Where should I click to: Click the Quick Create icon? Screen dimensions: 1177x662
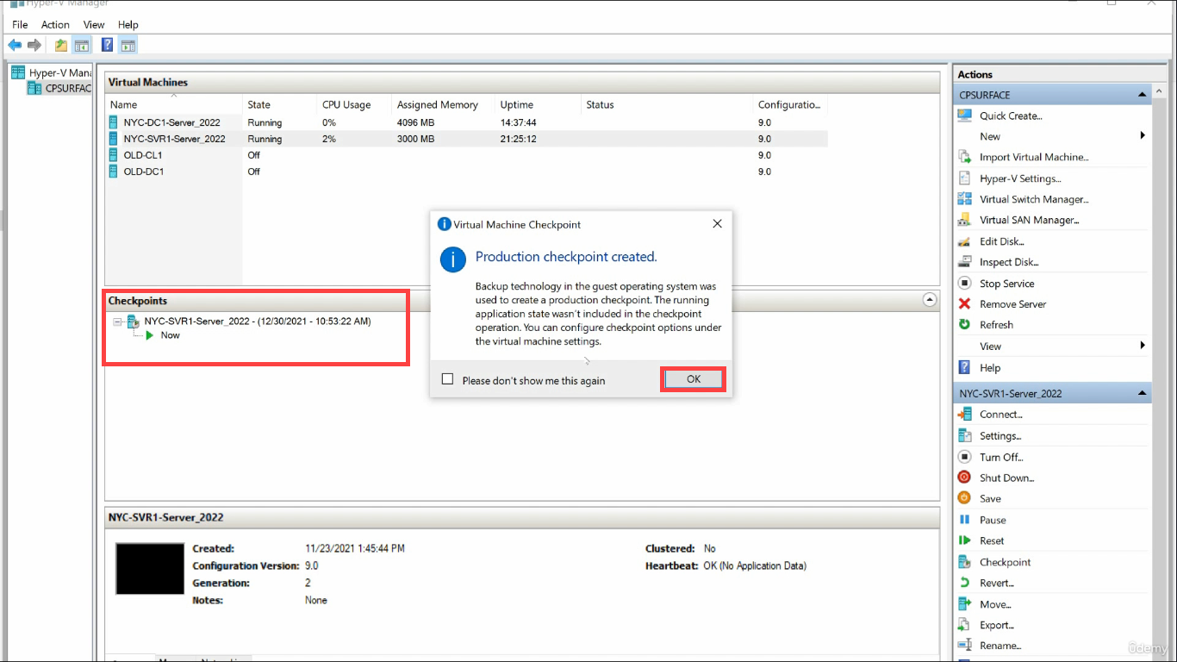(965, 116)
